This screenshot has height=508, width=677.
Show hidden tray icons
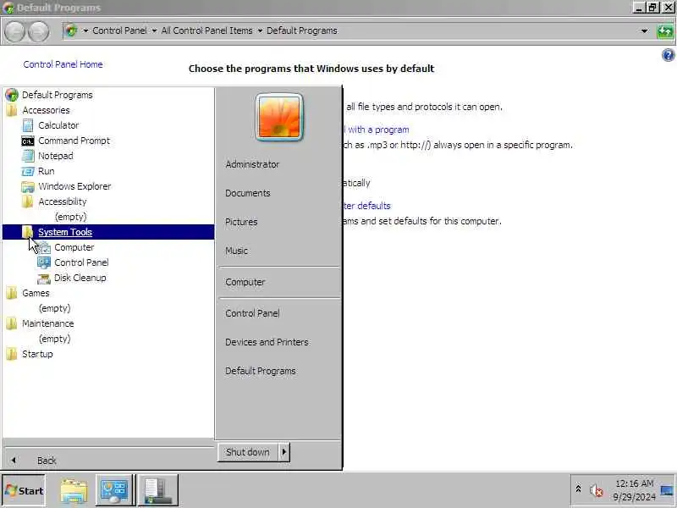click(x=578, y=489)
